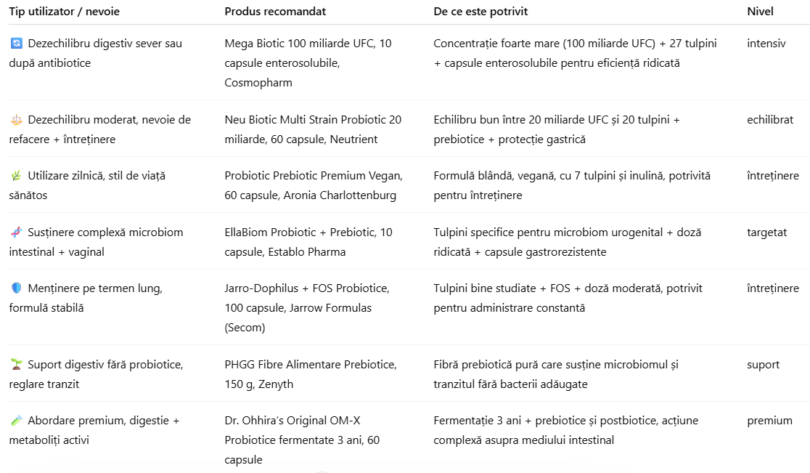Screen dimensions: 810x473
Task: Click the green herb leaf icon
Action: [x=16, y=176]
